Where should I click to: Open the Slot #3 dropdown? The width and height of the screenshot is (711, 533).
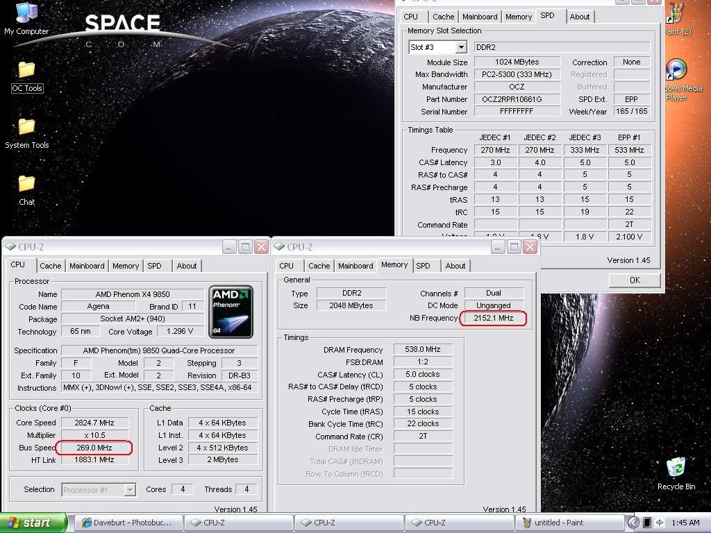[x=461, y=47]
